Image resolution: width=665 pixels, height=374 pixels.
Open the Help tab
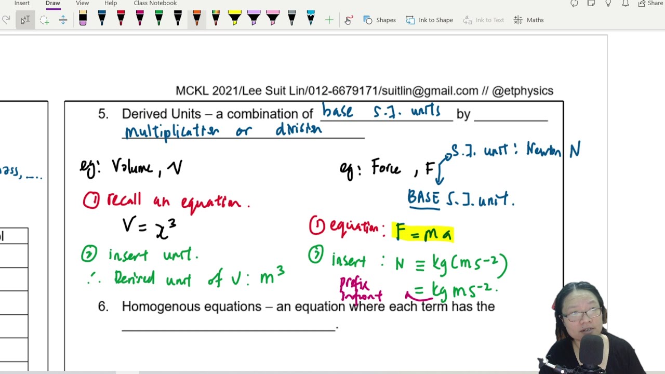tap(111, 3)
